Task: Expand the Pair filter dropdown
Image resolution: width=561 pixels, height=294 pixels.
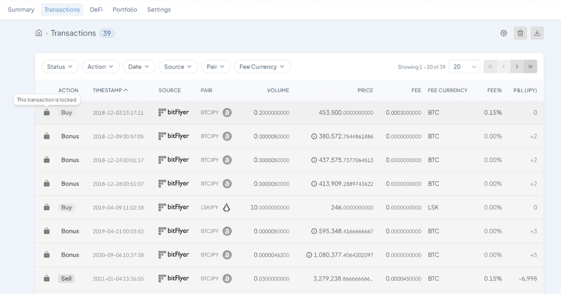Action: (216, 67)
